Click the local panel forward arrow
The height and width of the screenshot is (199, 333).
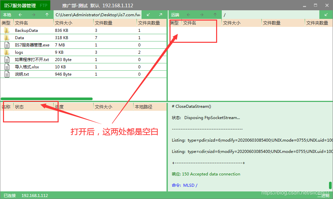34,15
